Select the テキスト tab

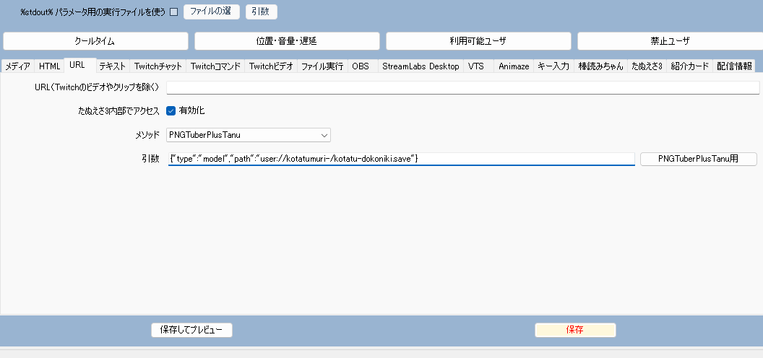click(113, 66)
